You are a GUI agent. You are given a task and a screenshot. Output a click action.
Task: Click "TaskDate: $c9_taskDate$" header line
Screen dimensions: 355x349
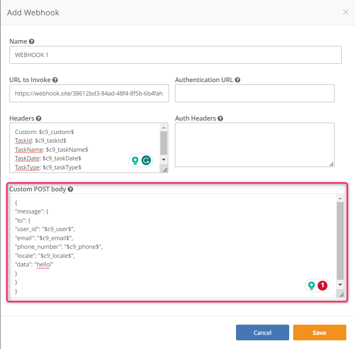tap(48, 158)
